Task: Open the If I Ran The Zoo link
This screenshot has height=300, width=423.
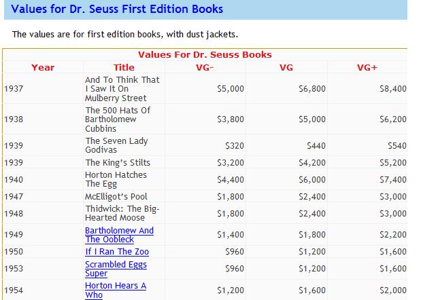Action: [x=117, y=252]
